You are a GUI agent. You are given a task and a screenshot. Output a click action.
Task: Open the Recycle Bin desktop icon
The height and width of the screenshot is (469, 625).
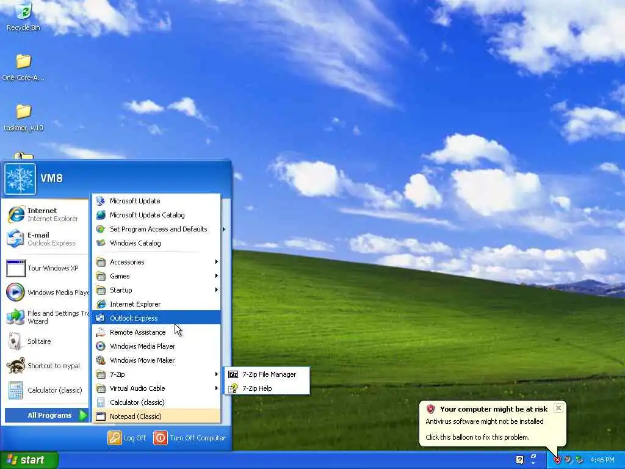tap(23, 16)
